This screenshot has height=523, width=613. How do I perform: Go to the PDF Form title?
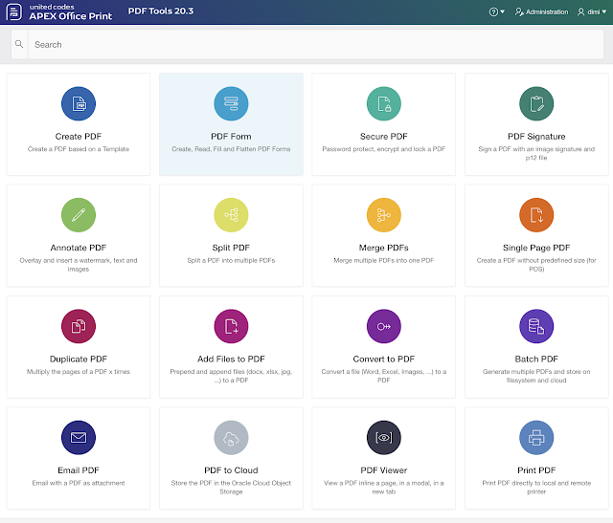(x=231, y=136)
